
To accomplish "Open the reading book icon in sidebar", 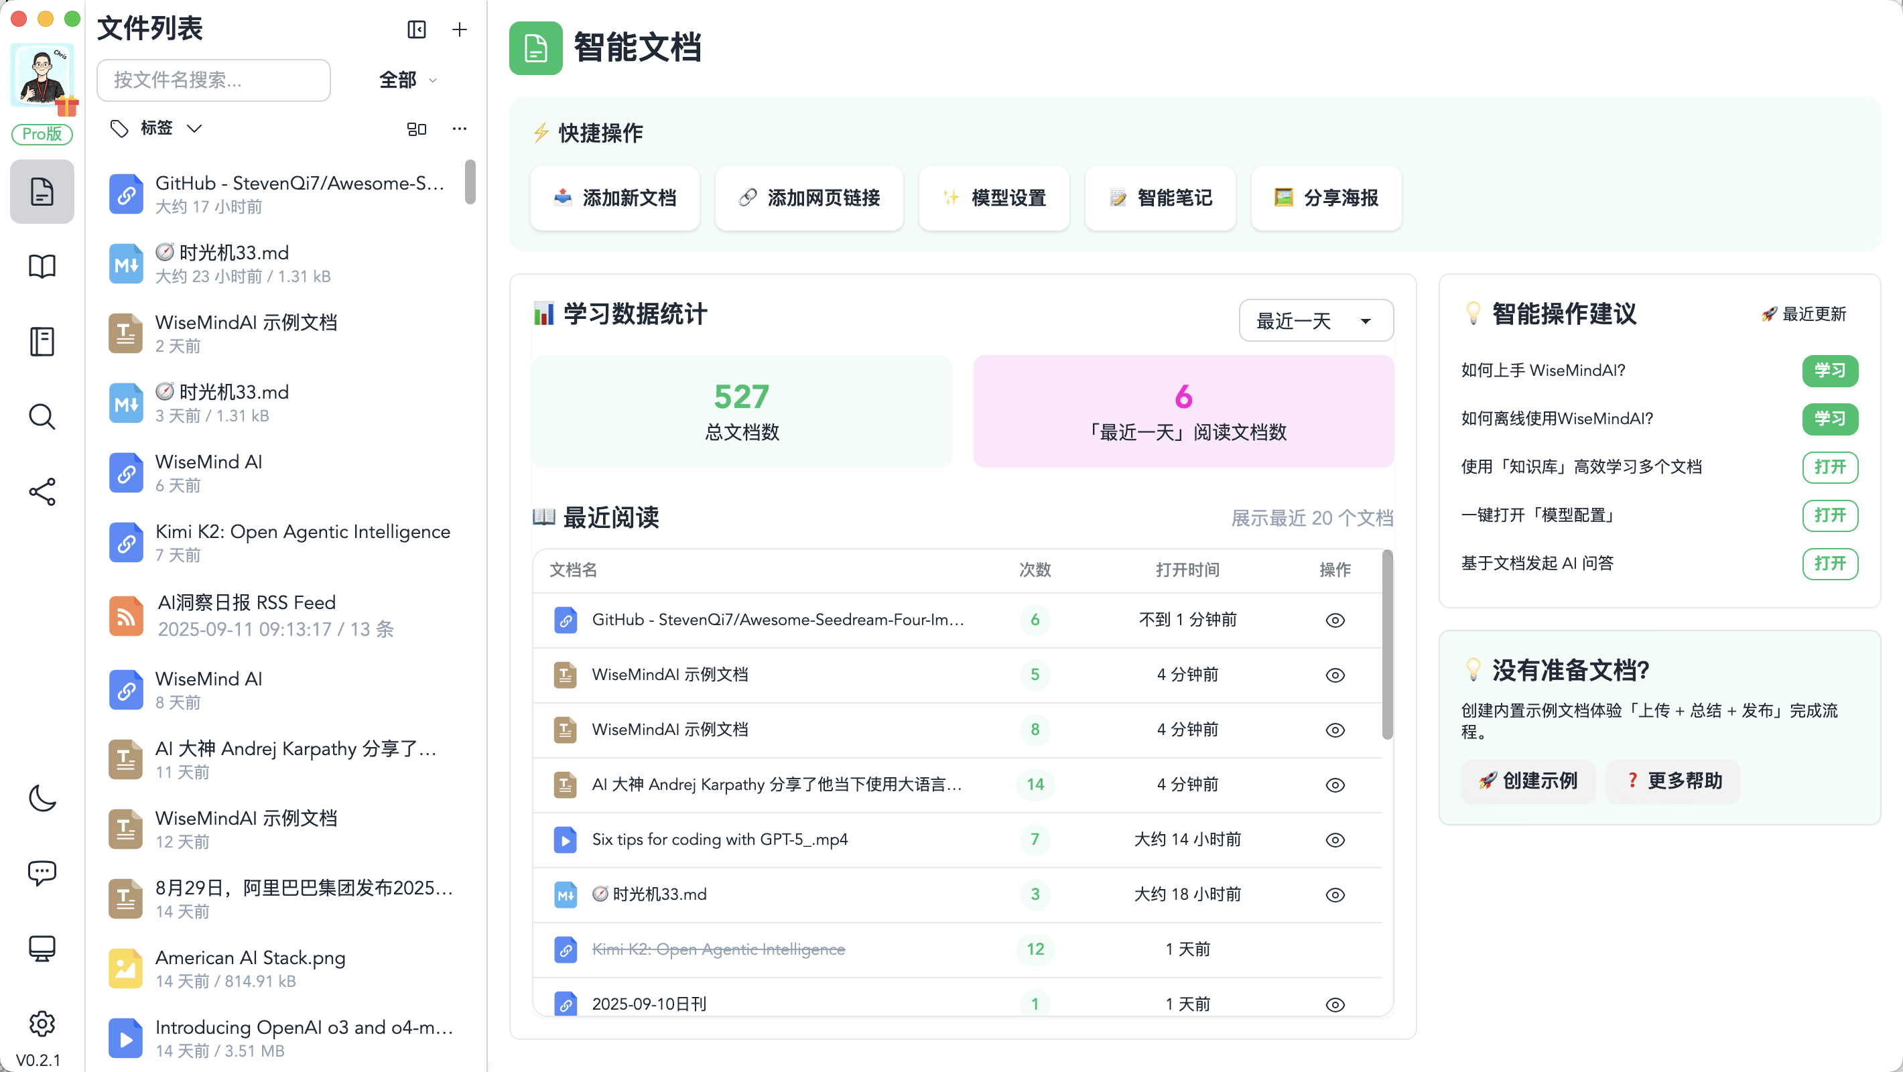I will pyautogui.click(x=42, y=267).
